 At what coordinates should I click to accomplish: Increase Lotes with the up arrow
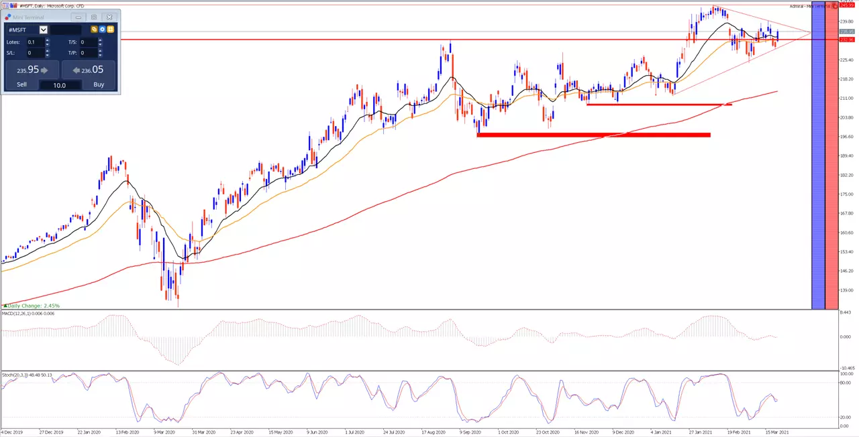pos(47,40)
